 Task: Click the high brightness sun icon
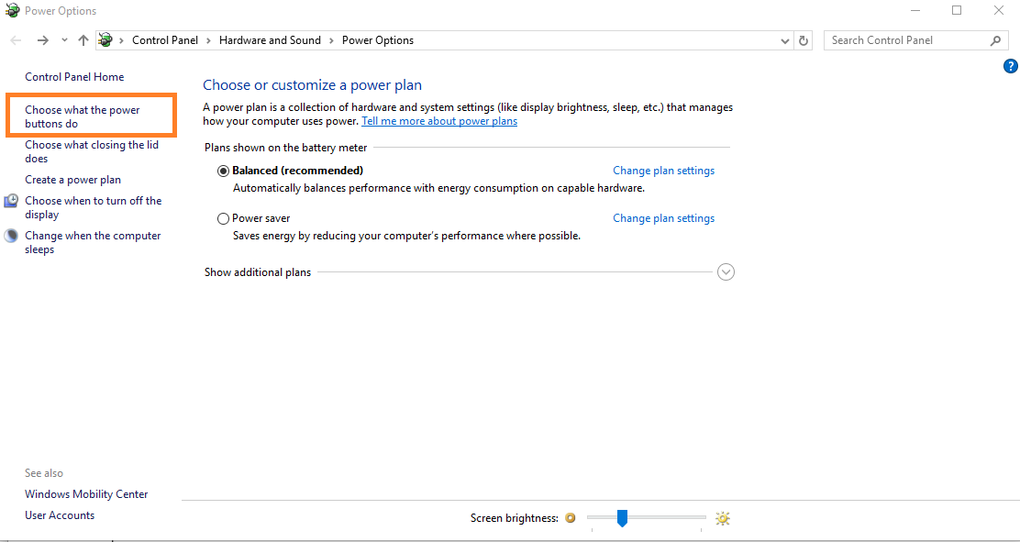723,518
